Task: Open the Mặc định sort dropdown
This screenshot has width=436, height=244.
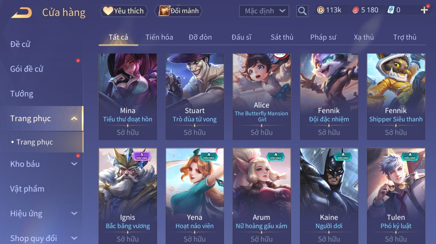Action: (264, 11)
